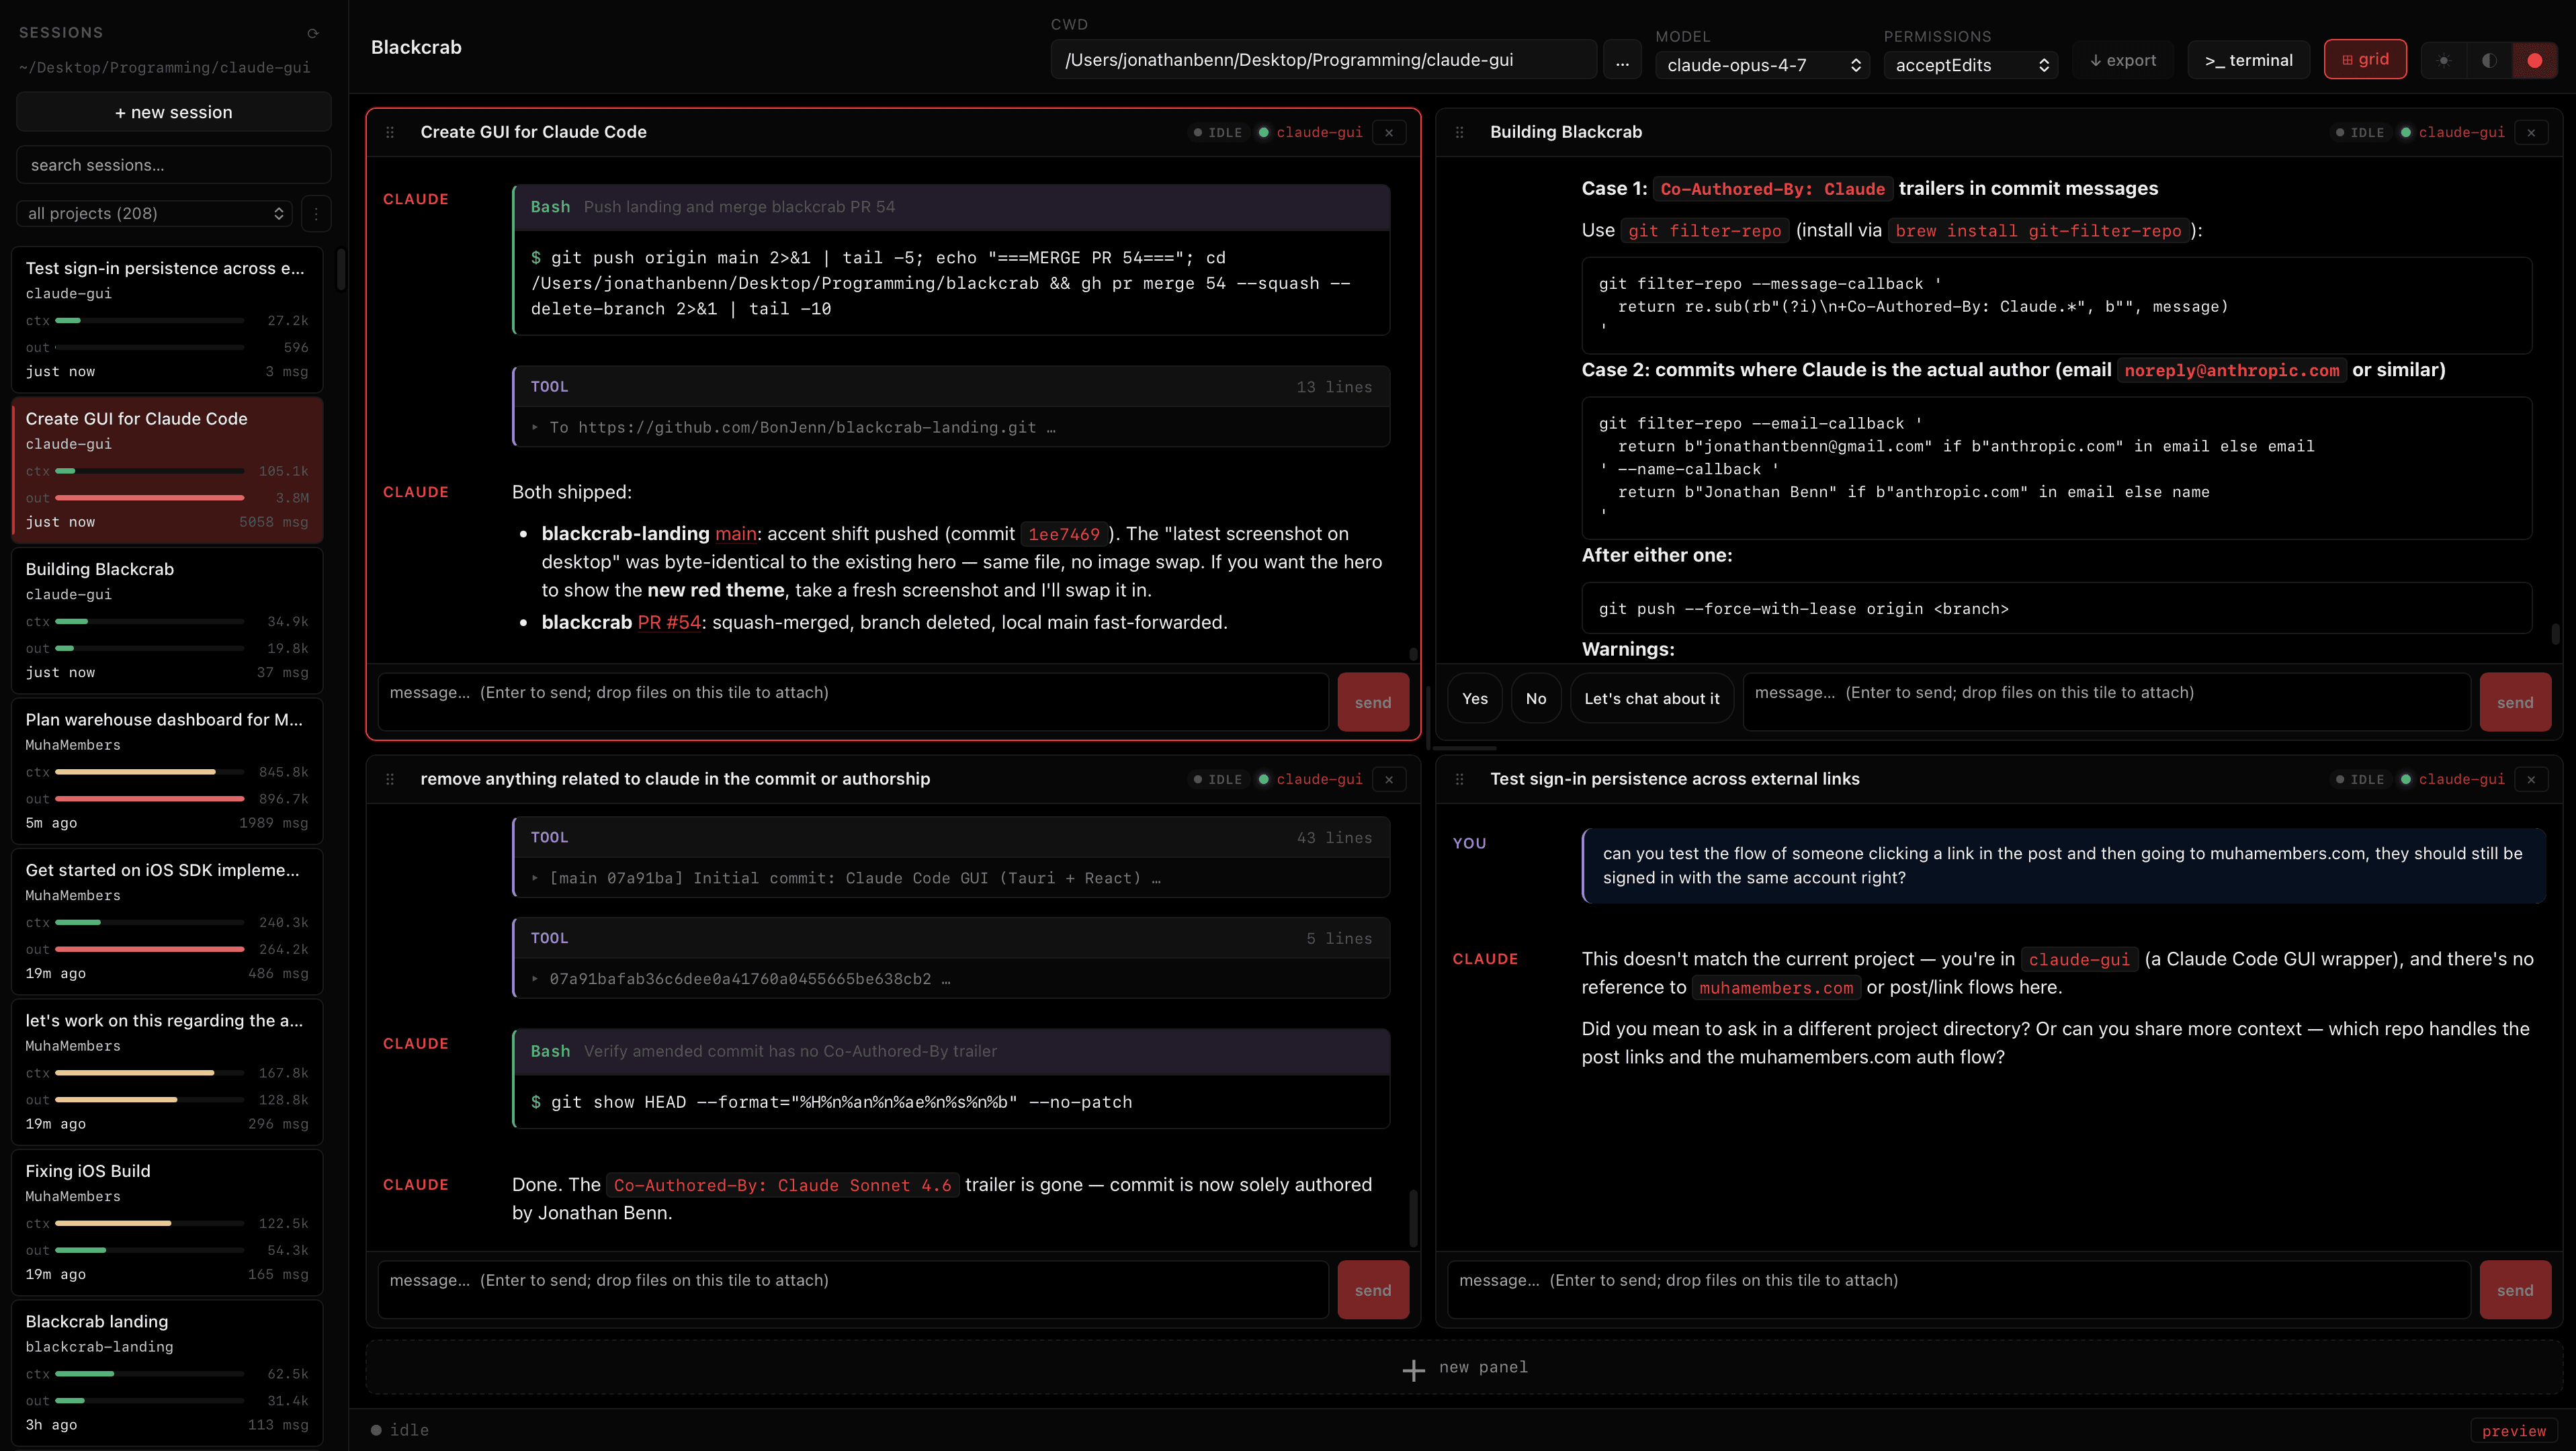
Task: Click the 1ee7469 commit hash
Action: pos(1063,535)
